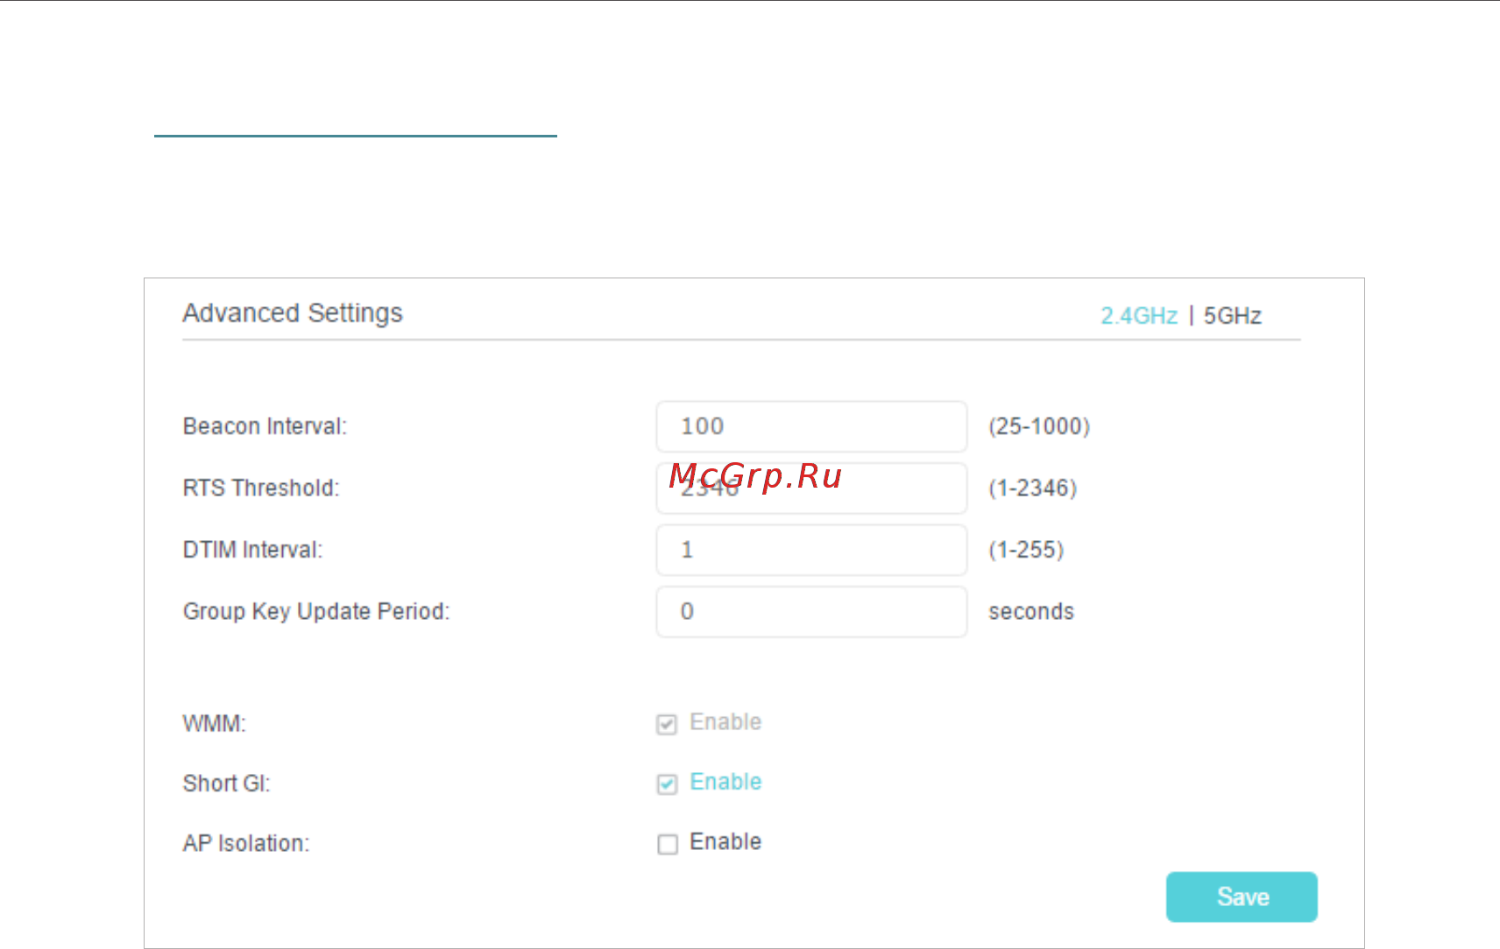Click the RTS Threshold input field
1500x949 pixels.
(x=811, y=488)
